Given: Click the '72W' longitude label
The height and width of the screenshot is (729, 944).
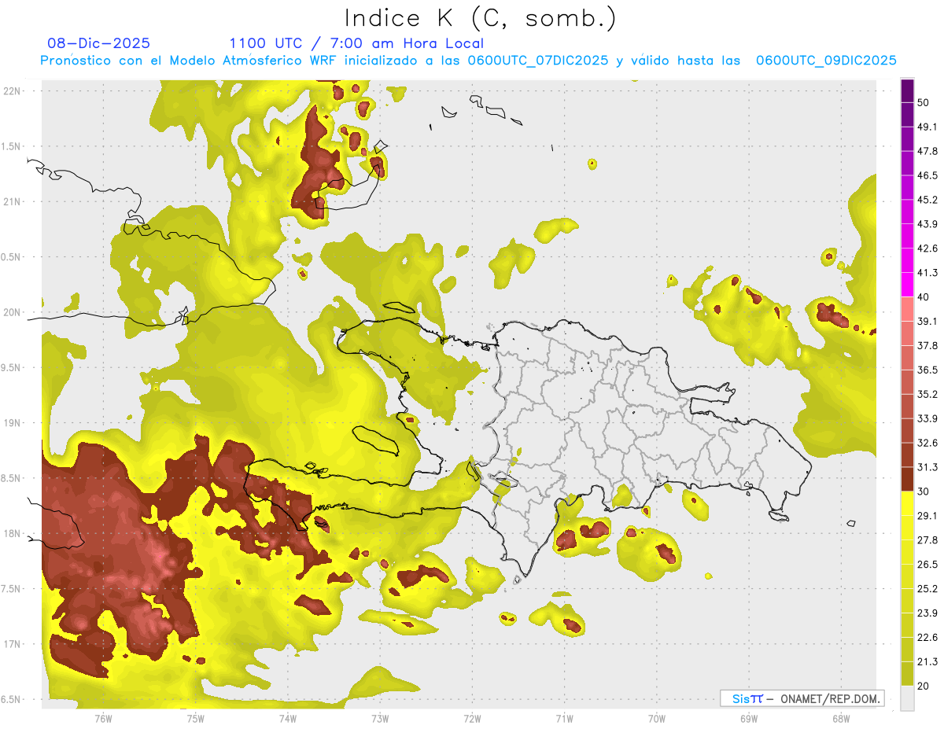Looking at the screenshot, I should click(x=472, y=719).
